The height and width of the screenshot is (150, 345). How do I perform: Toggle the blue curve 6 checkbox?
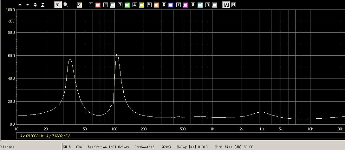[171, 5]
